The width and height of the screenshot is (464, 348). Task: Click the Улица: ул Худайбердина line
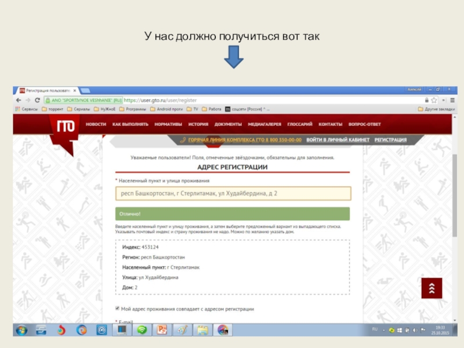pyautogui.click(x=150, y=277)
